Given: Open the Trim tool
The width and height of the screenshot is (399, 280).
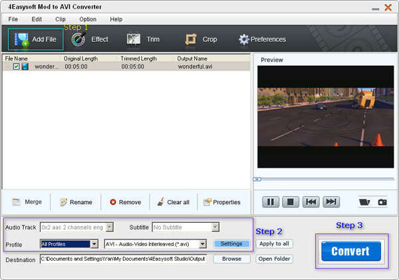Looking at the screenshot, I should coord(143,39).
